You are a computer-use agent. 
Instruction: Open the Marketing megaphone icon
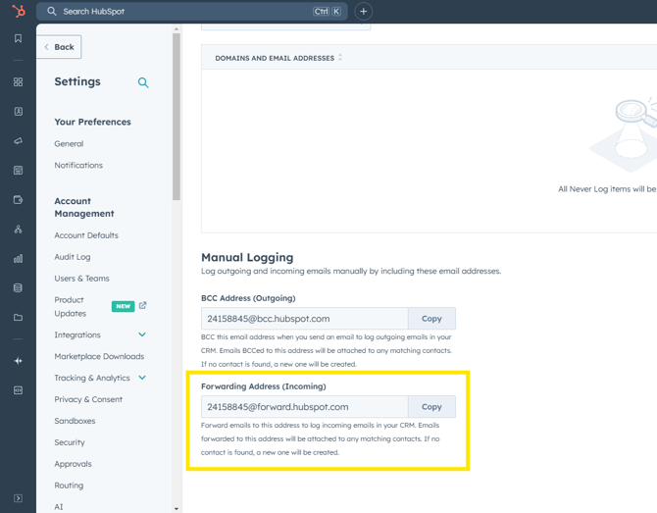pos(18,141)
